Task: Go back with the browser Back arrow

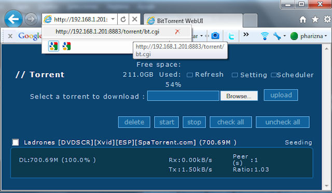Action: [13, 19]
